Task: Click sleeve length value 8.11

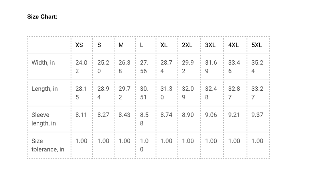Action: tap(81, 115)
